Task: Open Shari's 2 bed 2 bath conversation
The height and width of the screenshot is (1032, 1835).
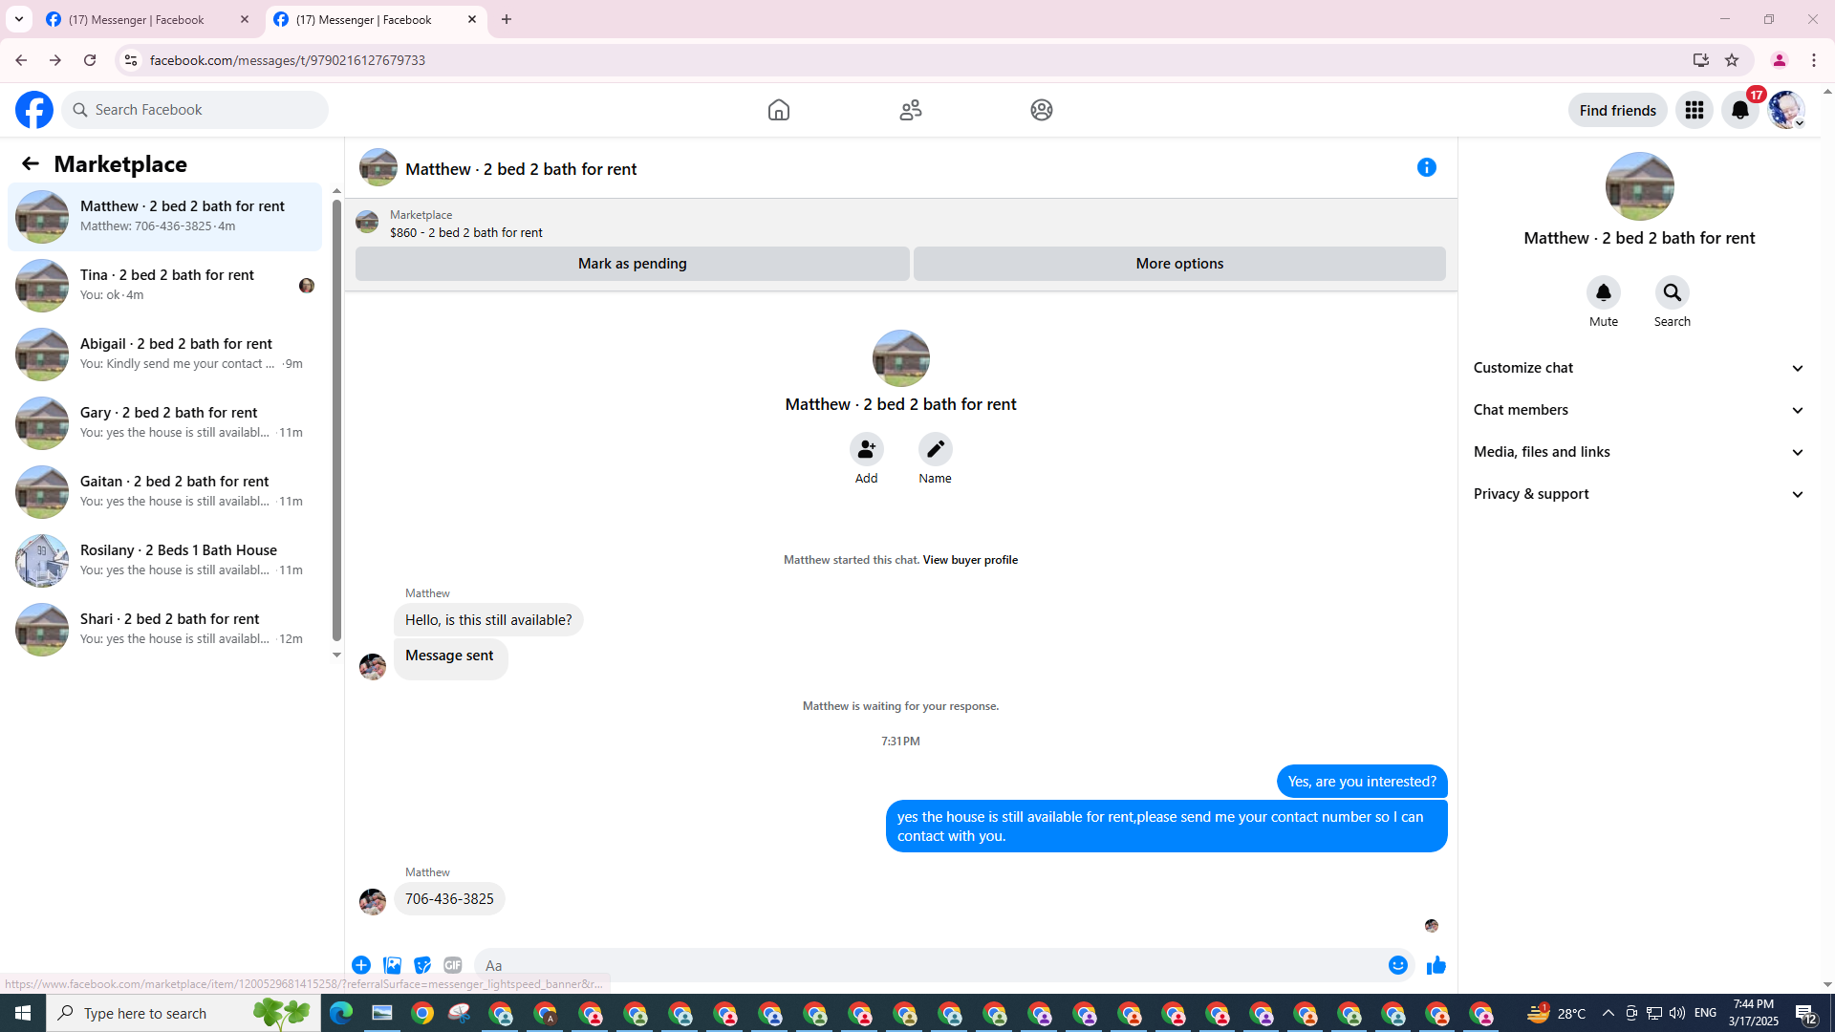Action: click(x=165, y=629)
